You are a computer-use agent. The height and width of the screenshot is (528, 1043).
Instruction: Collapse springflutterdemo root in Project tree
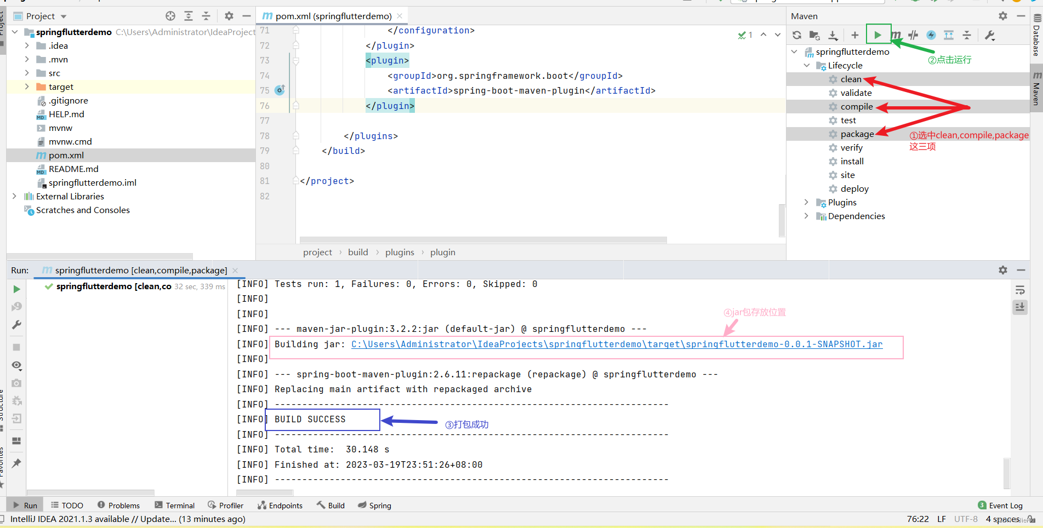coord(15,32)
